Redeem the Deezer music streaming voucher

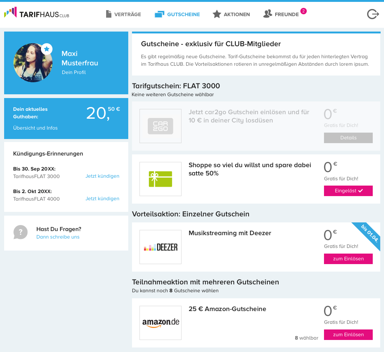(x=348, y=259)
